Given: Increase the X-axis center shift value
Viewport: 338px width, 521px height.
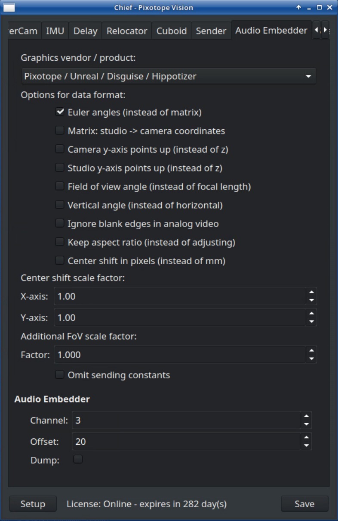Looking at the screenshot, I should pos(312,292).
